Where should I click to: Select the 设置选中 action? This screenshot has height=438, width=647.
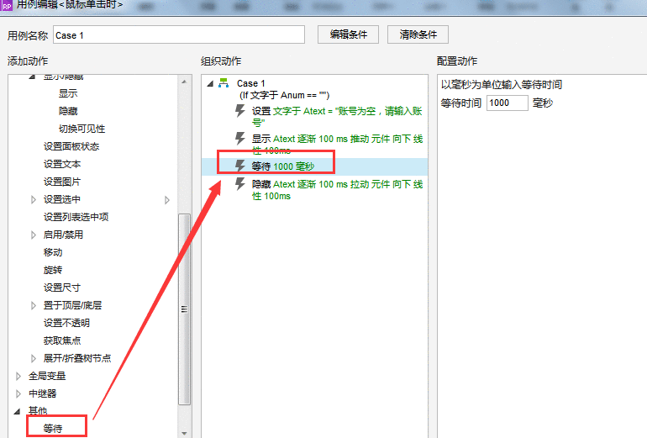(62, 199)
